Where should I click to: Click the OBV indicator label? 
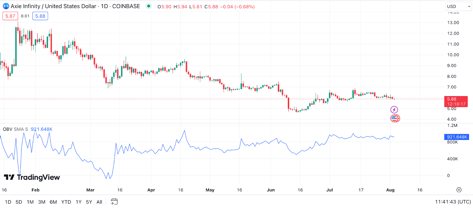point(8,129)
